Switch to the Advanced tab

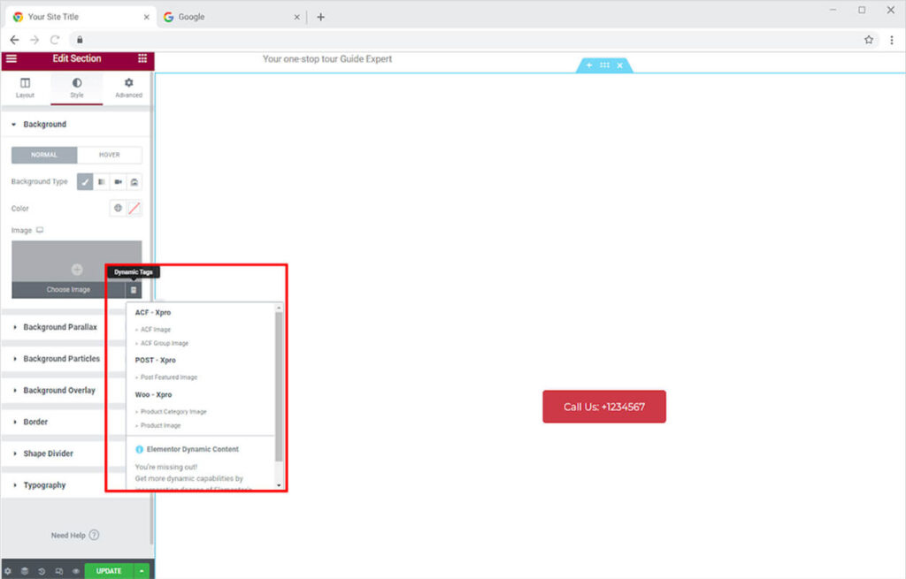point(128,88)
